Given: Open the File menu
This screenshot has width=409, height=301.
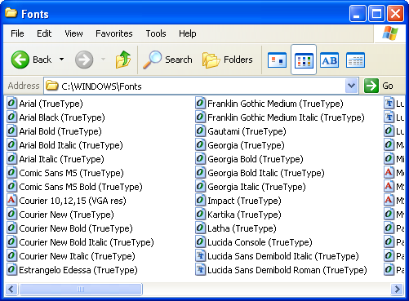Looking at the screenshot, I should (x=17, y=33).
